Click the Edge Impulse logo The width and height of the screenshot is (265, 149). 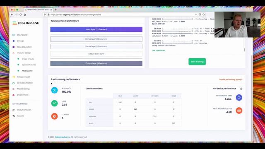(x=26, y=23)
